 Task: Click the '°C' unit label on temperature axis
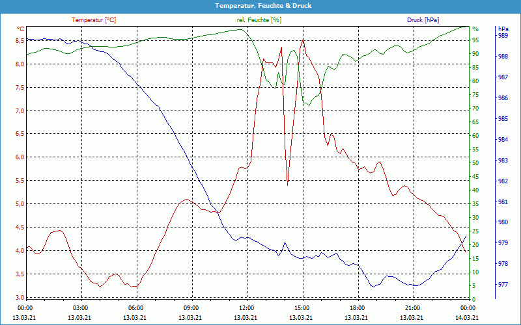click(x=21, y=29)
